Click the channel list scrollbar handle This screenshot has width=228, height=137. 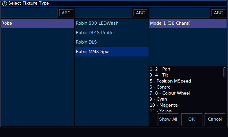tap(225, 72)
